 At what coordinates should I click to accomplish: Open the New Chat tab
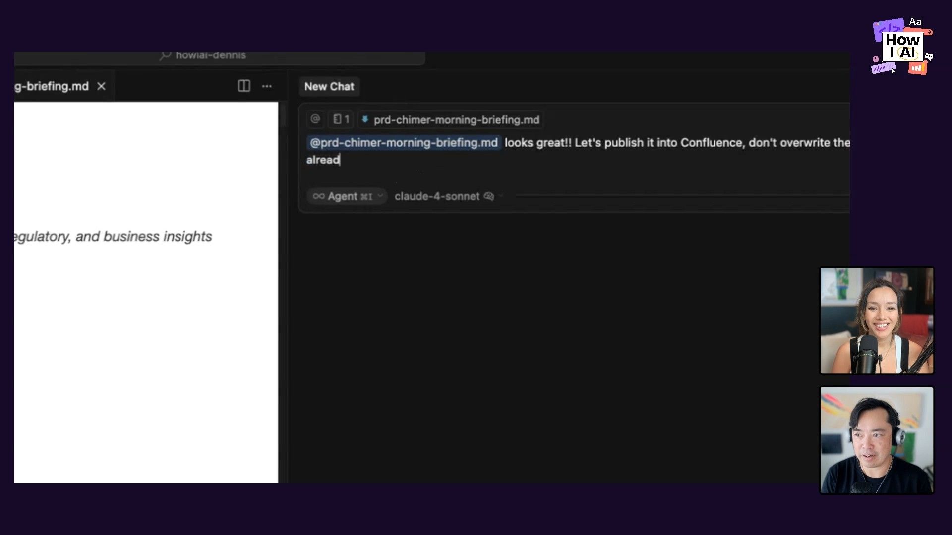point(329,86)
